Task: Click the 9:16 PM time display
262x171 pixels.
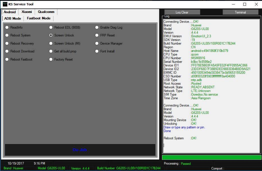Action: [x=39, y=163]
